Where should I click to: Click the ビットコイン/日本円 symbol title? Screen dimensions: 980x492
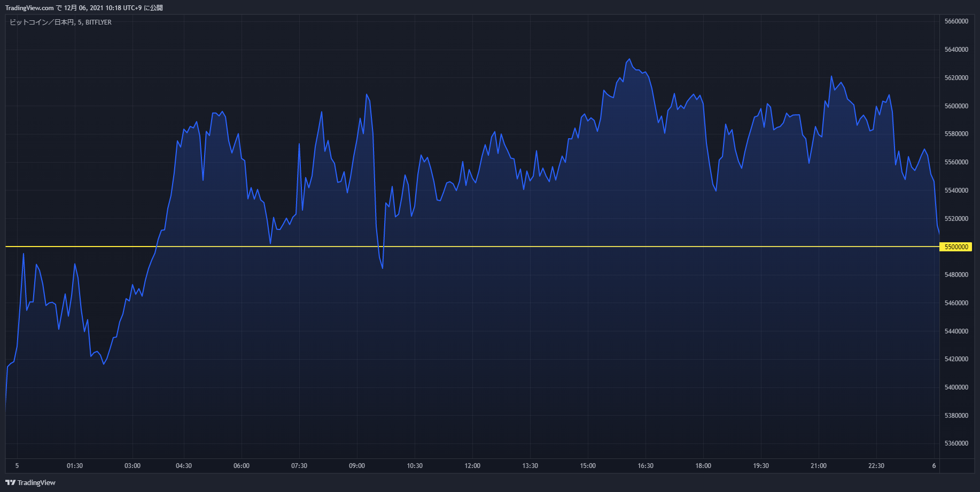[60, 22]
